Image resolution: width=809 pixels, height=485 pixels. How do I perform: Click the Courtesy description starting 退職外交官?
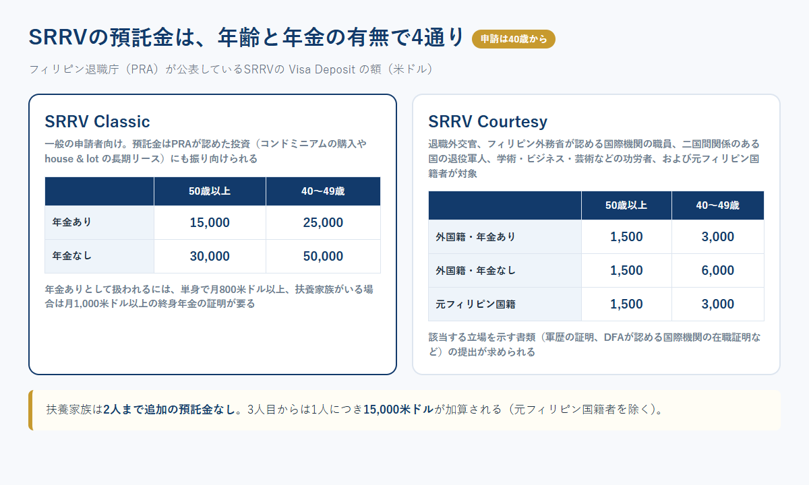tap(595, 159)
